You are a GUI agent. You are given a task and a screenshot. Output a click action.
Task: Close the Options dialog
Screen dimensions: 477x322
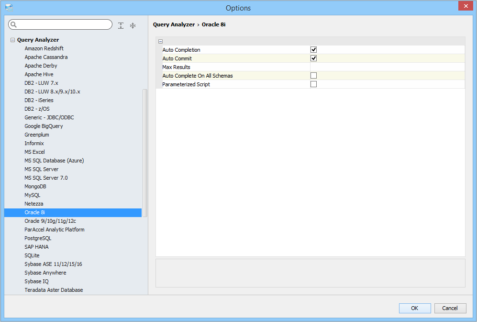point(466,6)
